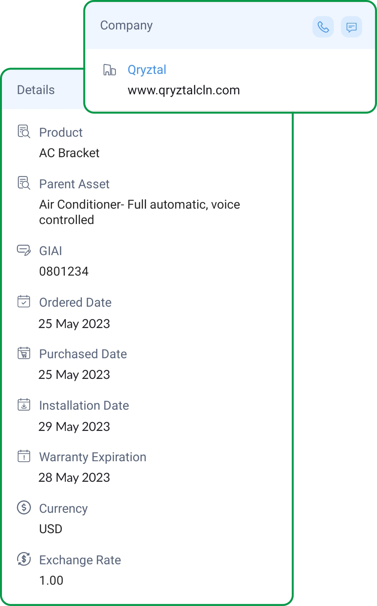This screenshot has width=377, height=606.
Task: Click the phone call icon in Company card
Action: (x=323, y=27)
